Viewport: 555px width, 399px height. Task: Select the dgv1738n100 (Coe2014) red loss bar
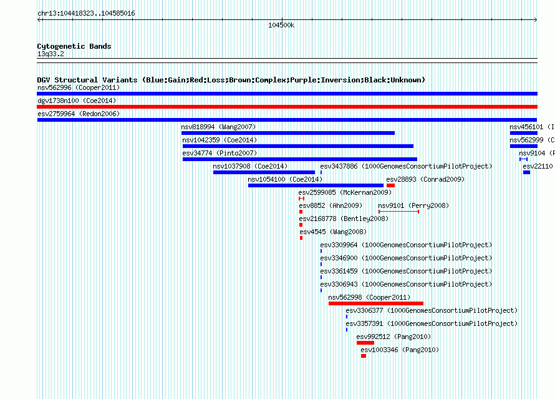(287, 107)
